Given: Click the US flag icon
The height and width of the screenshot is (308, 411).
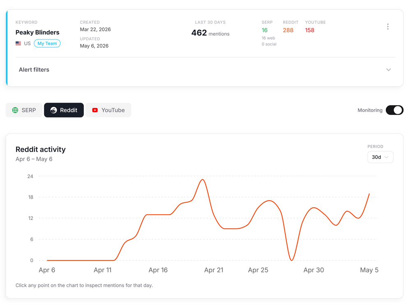Looking at the screenshot, I should click(x=18, y=44).
